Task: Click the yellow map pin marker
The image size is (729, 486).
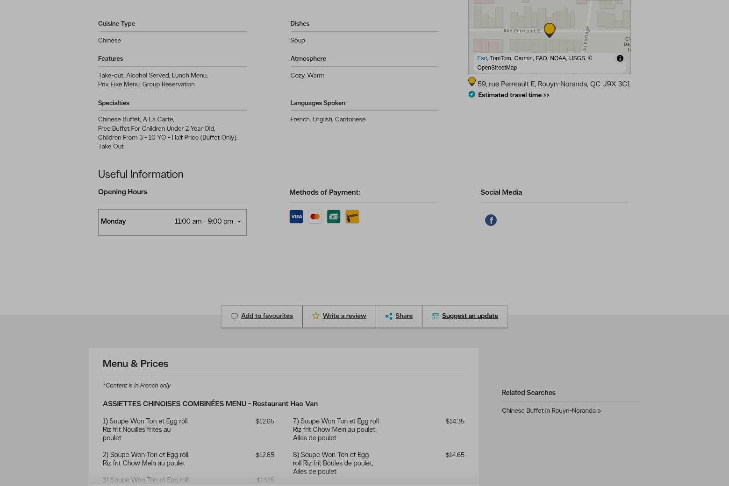Action: point(550,30)
